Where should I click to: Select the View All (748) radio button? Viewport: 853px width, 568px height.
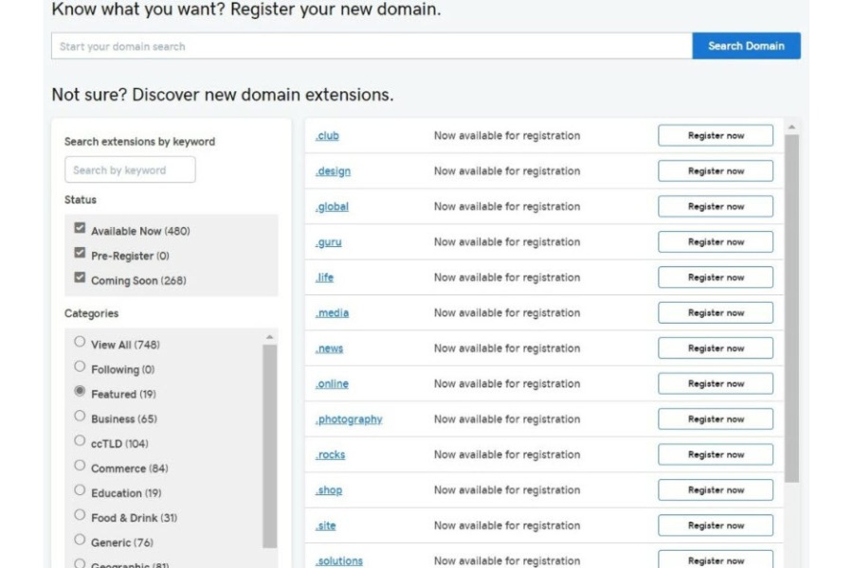(x=80, y=342)
